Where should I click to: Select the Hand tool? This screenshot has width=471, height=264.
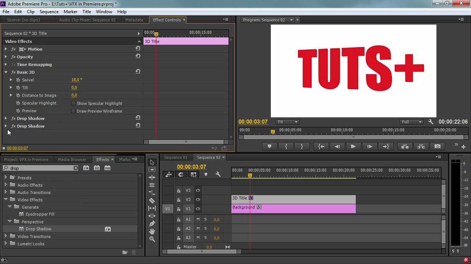pyautogui.click(x=152, y=231)
